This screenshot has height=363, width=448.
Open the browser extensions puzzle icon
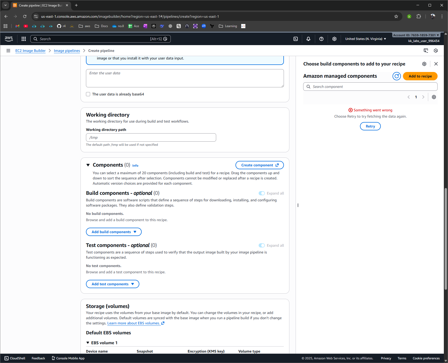point(419,16)
